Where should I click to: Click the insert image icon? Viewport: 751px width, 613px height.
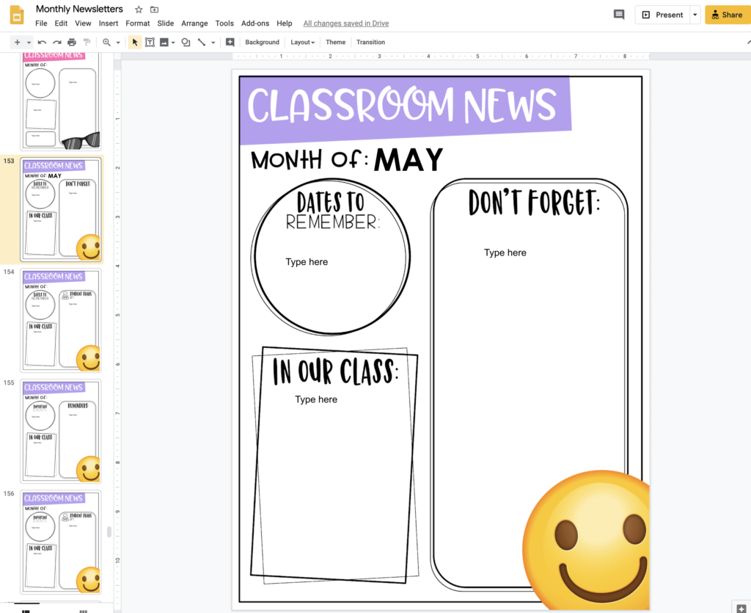point(164,42)
